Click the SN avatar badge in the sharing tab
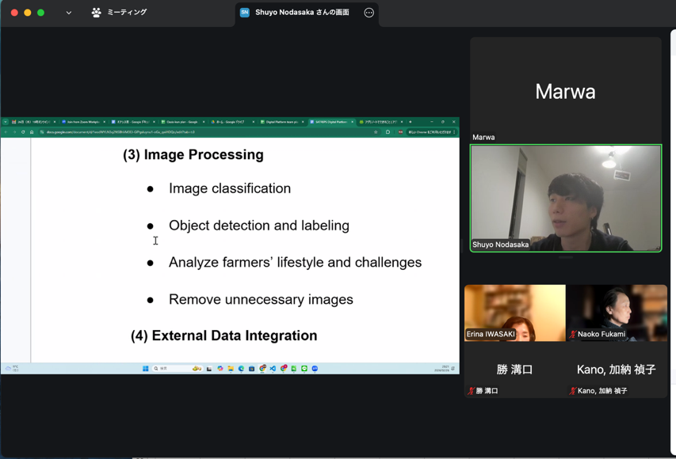The height and width of the screenshot is (459, 676). point(245,13)
